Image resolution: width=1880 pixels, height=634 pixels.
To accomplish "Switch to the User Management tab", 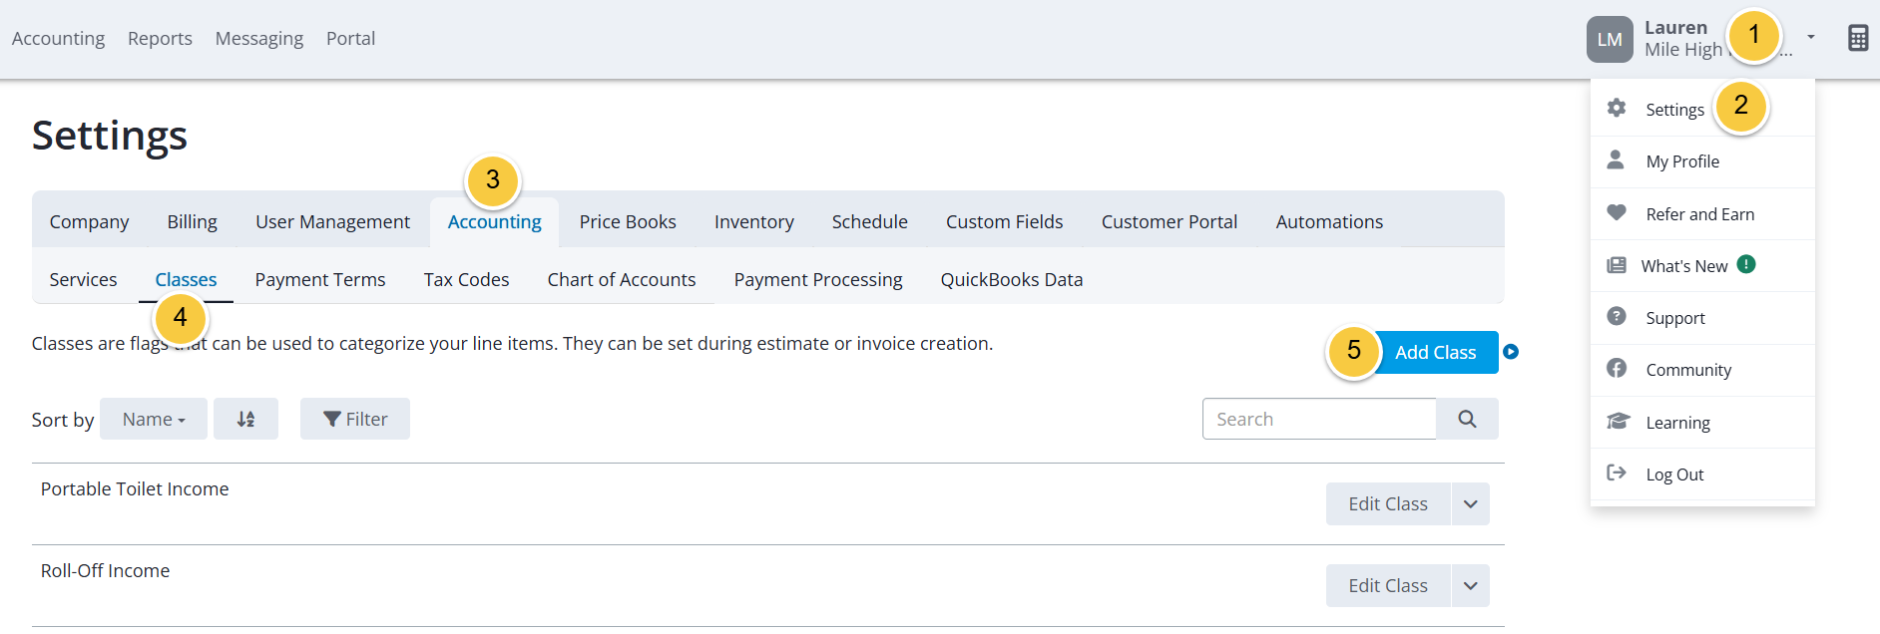I will click(x=332, y=221).
